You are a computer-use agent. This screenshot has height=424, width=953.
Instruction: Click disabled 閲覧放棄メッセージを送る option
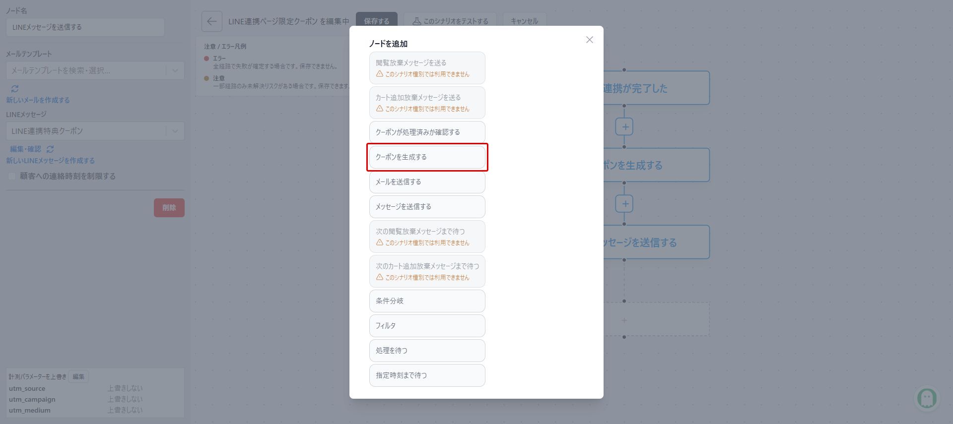click(427, 68)
